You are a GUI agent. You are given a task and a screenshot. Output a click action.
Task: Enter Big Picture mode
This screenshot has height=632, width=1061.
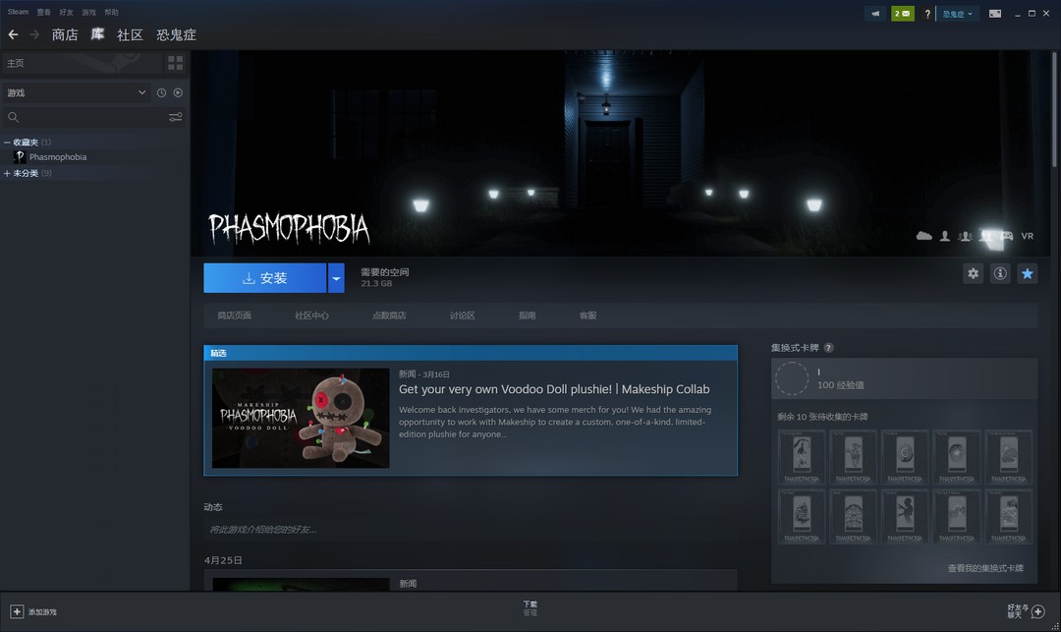coord(994,14)
